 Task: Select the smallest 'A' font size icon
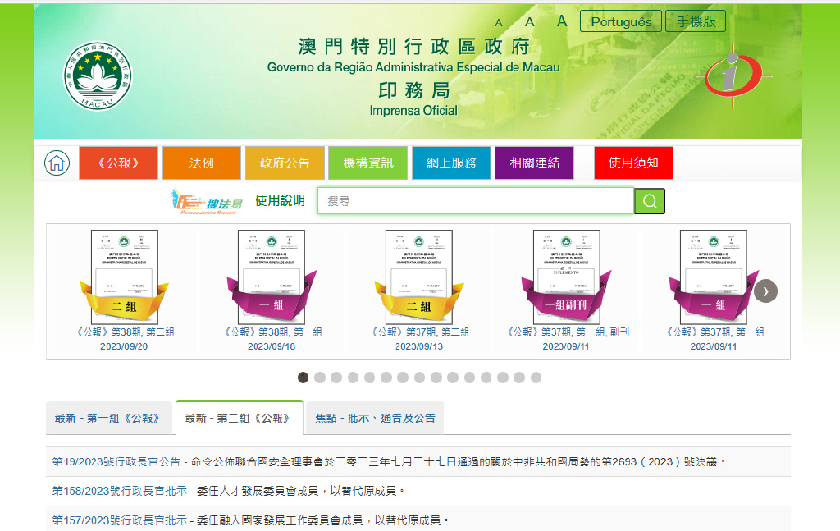(x=498, y=23)
